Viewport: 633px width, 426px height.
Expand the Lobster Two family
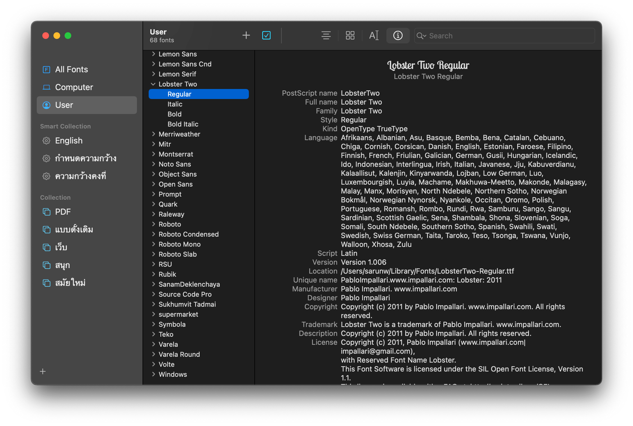pos(153,84)
